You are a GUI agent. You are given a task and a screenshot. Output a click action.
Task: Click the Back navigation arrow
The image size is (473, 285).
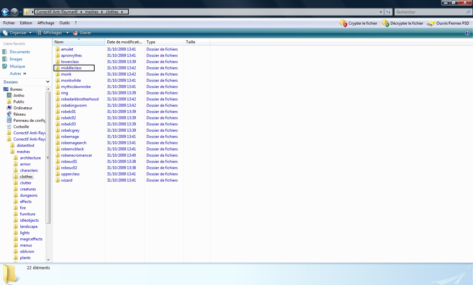5,12
